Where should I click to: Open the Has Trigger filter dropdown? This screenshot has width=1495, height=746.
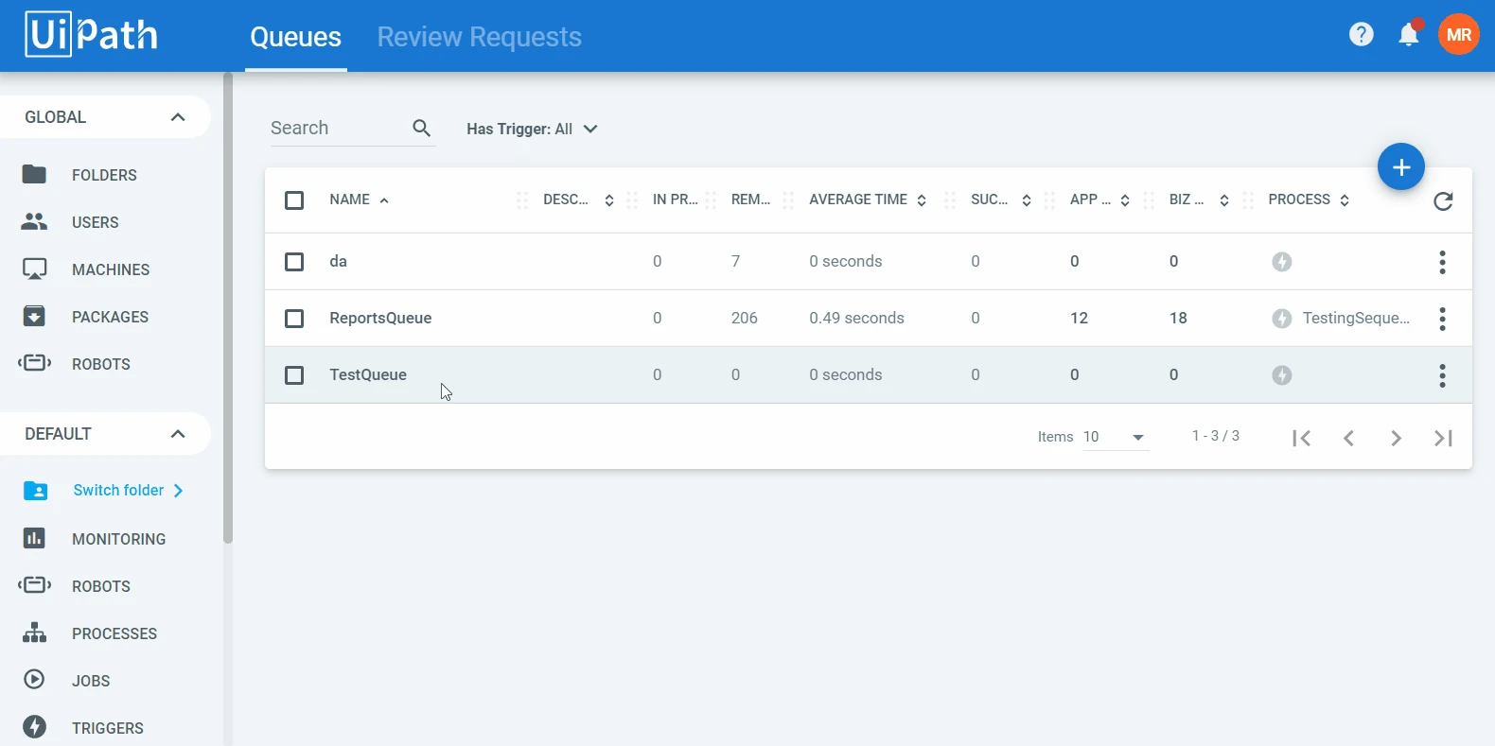532,130
